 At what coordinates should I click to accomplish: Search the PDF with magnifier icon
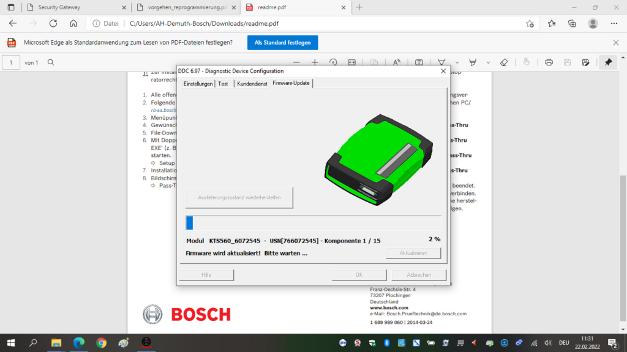click(51, 63)
